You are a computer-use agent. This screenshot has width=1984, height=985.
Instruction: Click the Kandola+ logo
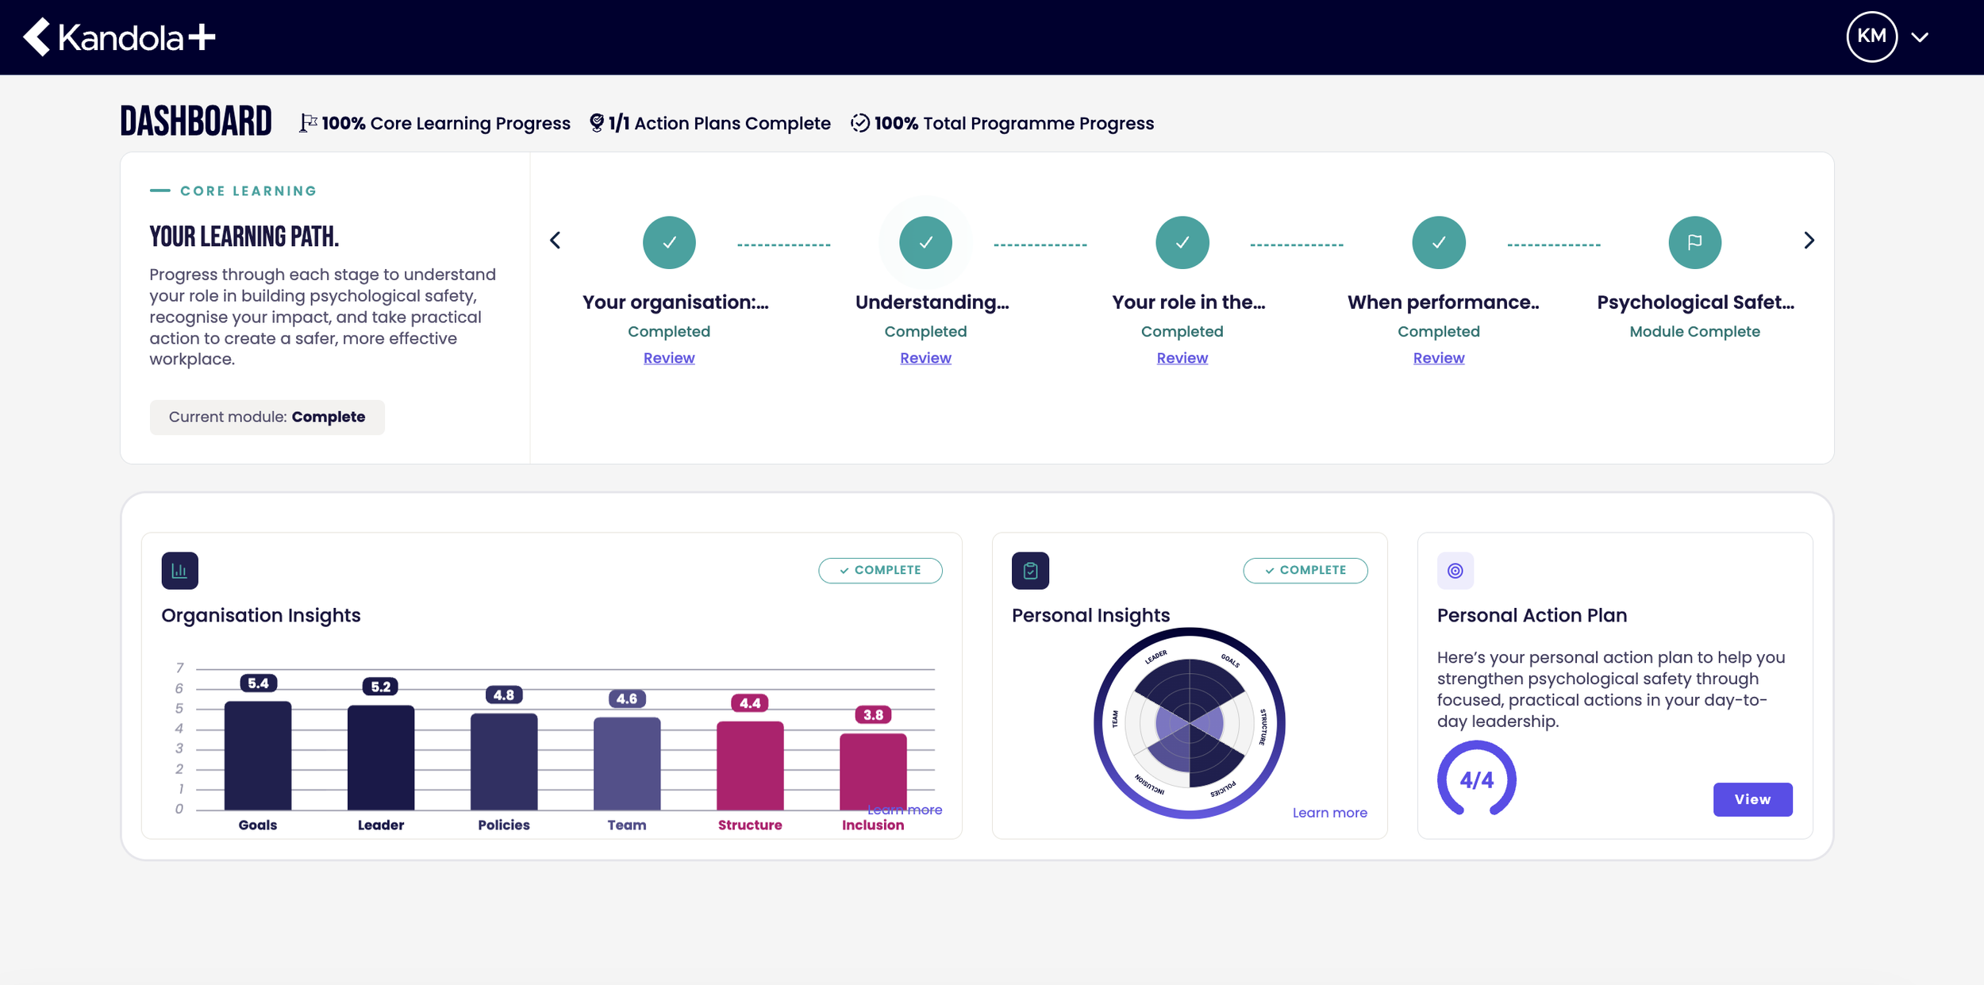click(119, 37)
